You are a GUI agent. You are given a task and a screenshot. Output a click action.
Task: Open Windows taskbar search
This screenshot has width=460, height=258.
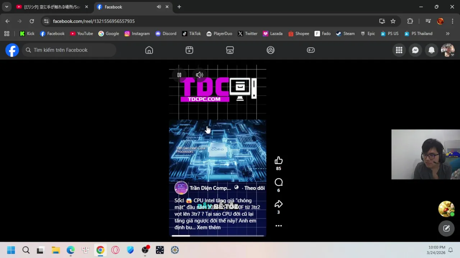[26, 250]
